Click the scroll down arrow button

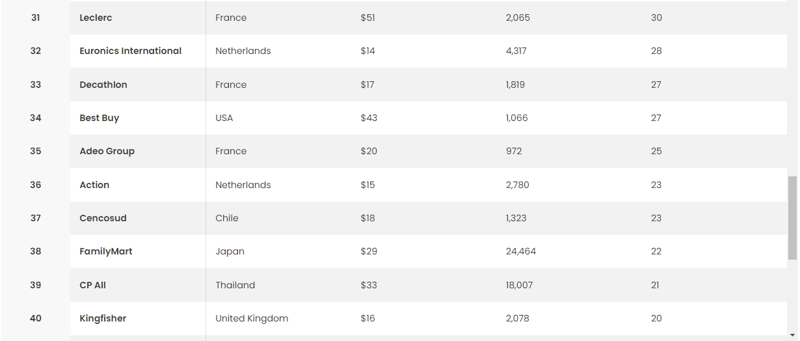[x=792, y=335]
